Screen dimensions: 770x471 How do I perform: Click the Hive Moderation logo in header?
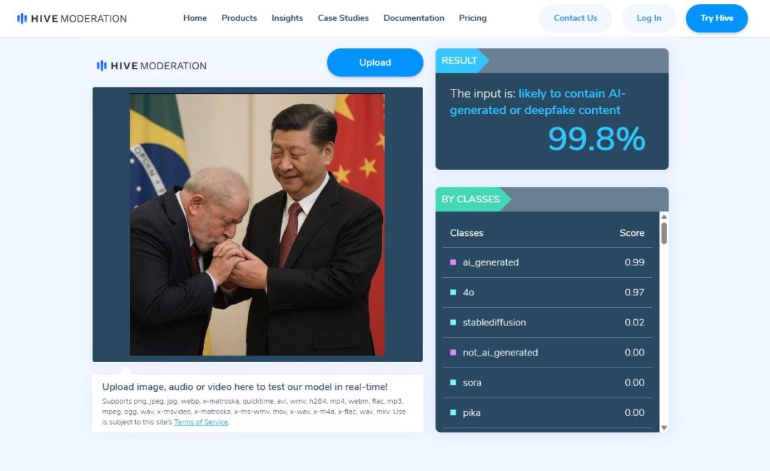point(71,19)
